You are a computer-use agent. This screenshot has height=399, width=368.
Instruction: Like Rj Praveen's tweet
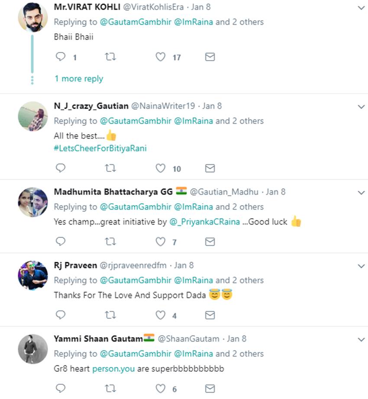click(x=161, y=315)
